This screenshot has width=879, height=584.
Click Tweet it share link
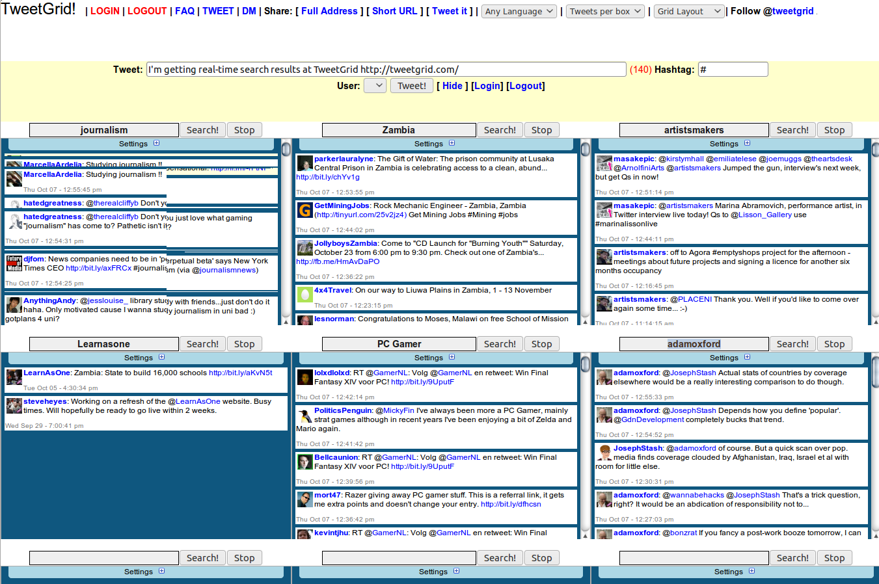[450, 11]
